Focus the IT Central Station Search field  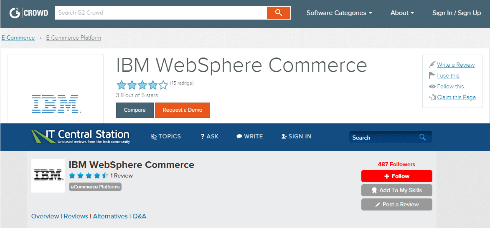pyautogui.click(x=391, y=137)
